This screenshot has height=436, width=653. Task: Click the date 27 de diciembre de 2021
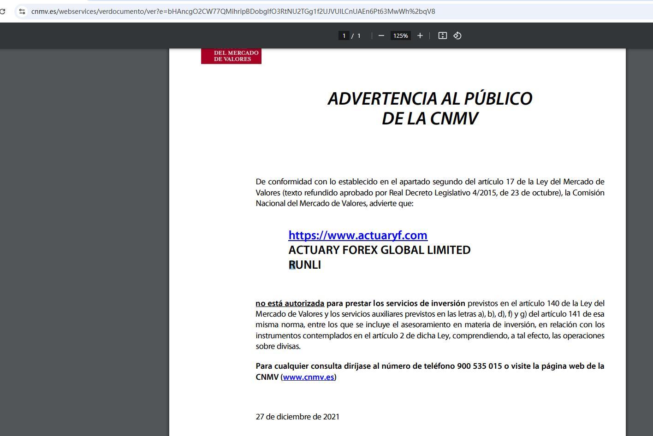(x=297, y=417)
